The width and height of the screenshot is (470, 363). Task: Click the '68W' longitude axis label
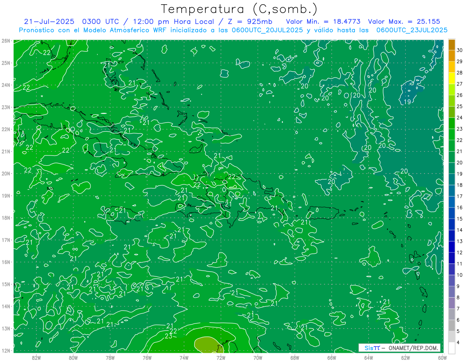(295, 357)
